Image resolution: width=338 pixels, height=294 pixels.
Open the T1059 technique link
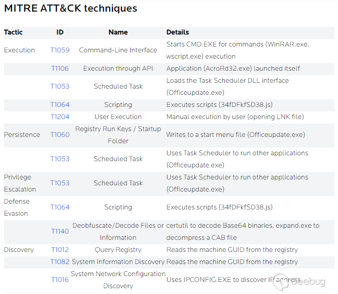point(60,50)
